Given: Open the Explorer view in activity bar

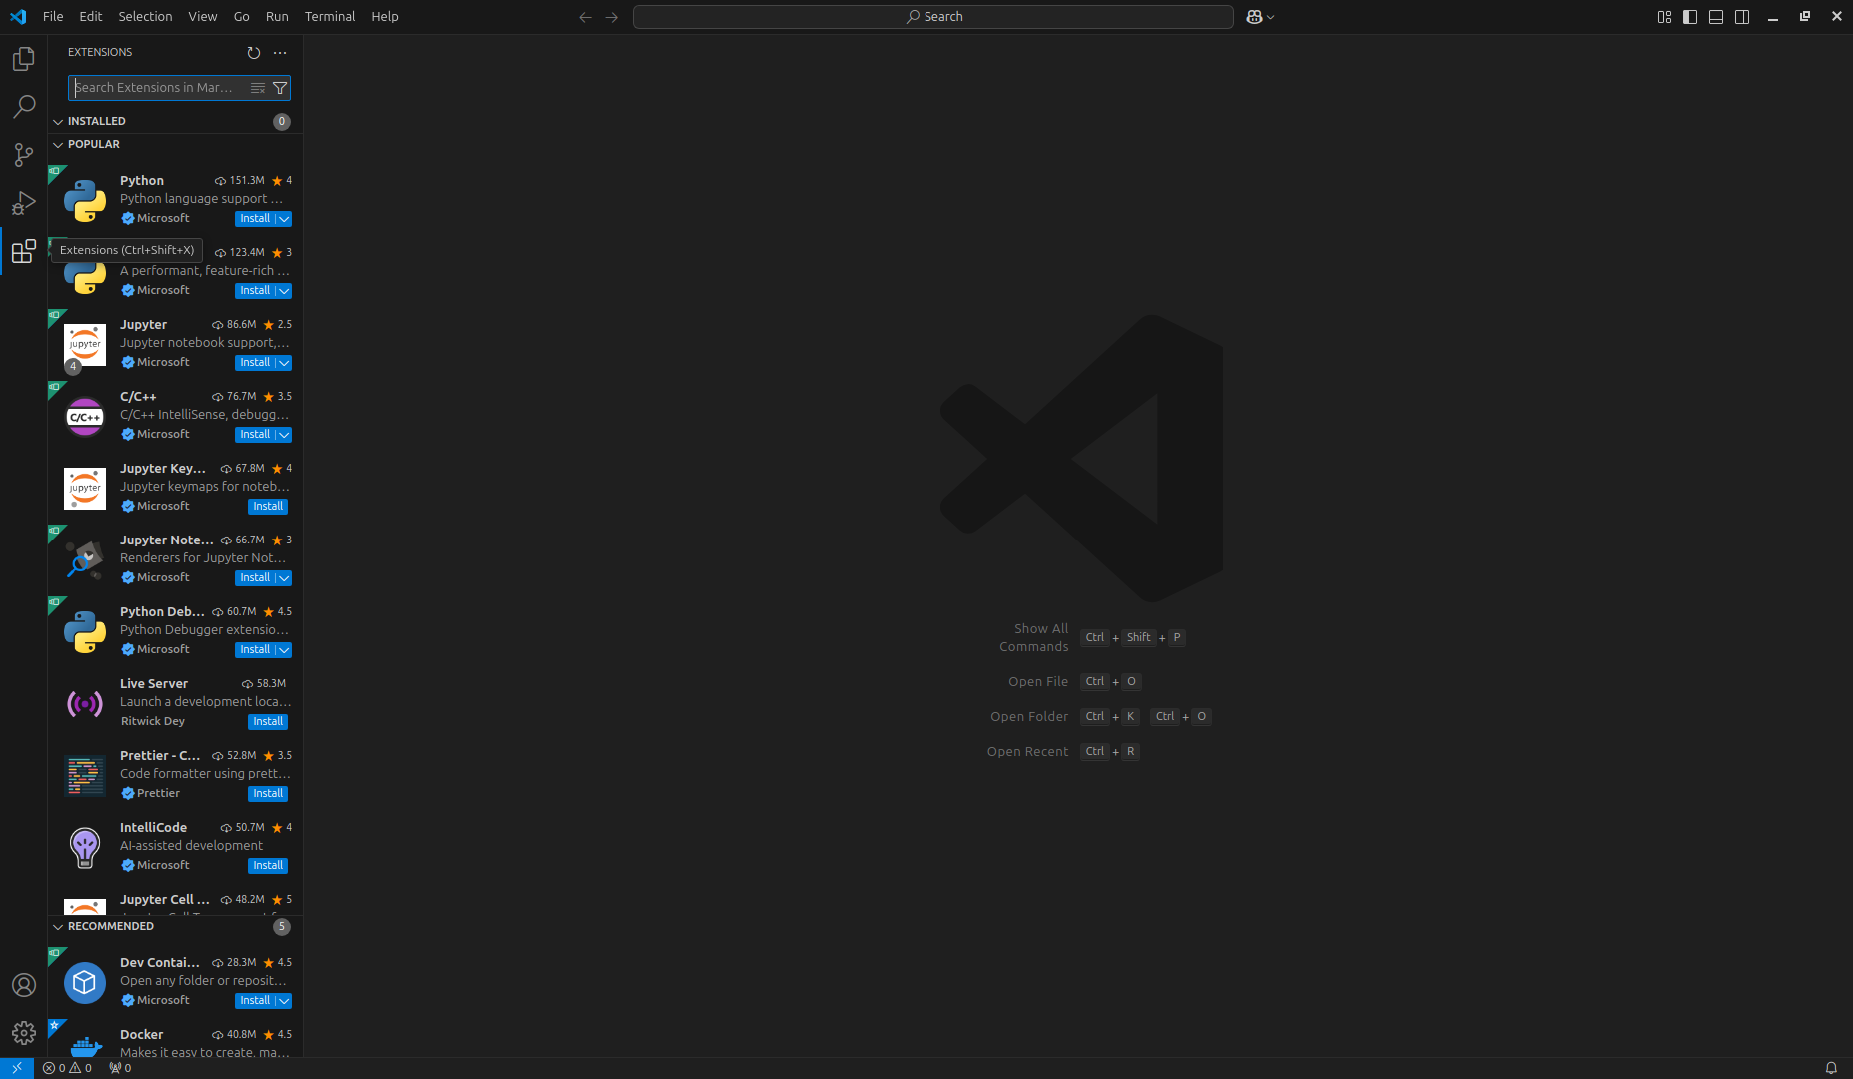Looking at the screenshot, I should click(23, 59).
